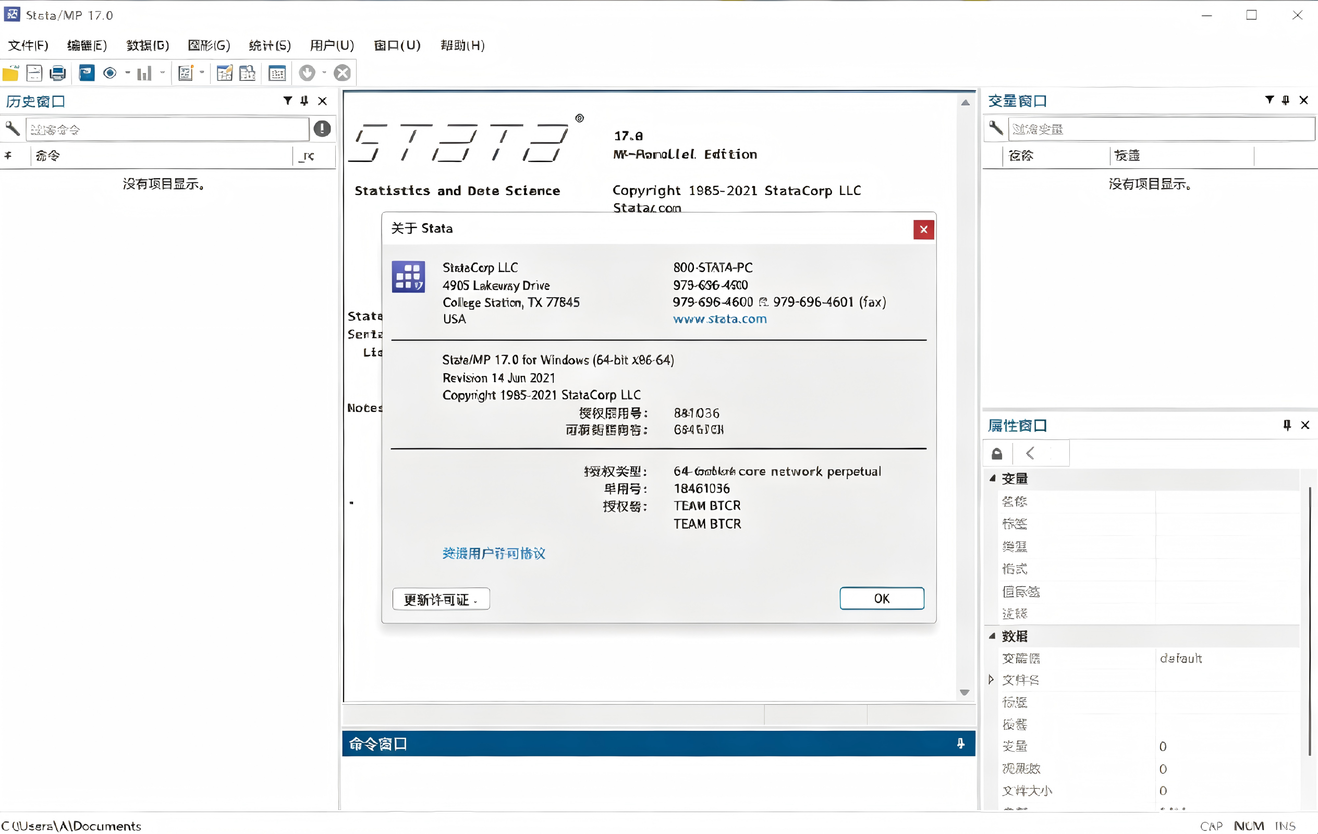Viewport: 1318px width, 834px height.
Task: Click the 'default' value in 属性窗口
Action: pyautogui.click(x=1181, y=658)
